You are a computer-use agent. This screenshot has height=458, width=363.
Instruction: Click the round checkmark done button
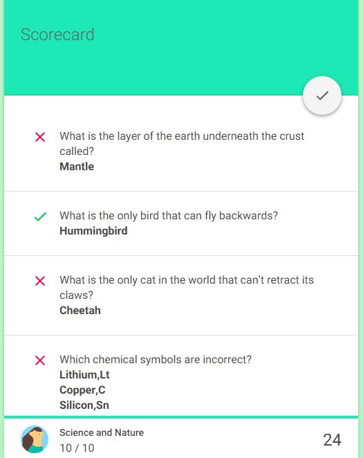pos(322,95)
